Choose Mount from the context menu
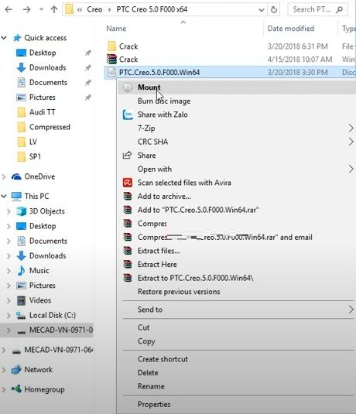 (x=149, y=87)
